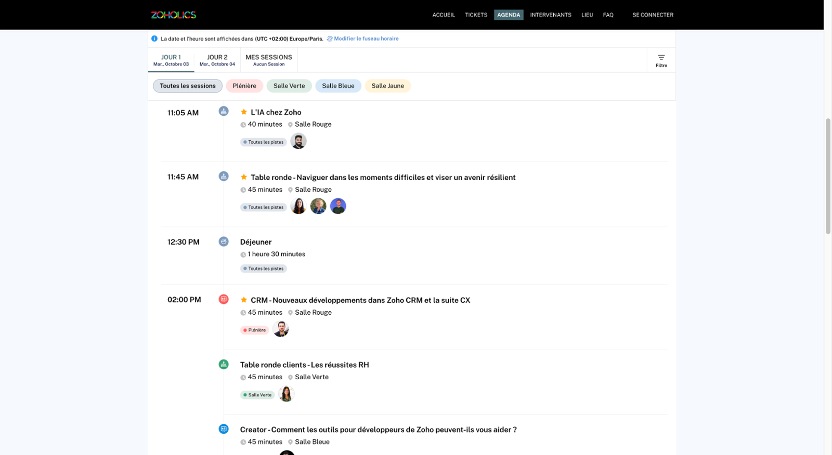Click the blue track icon at 11:45 AM
This screenshot has width=832, height=455.
(x=224, y=176)
